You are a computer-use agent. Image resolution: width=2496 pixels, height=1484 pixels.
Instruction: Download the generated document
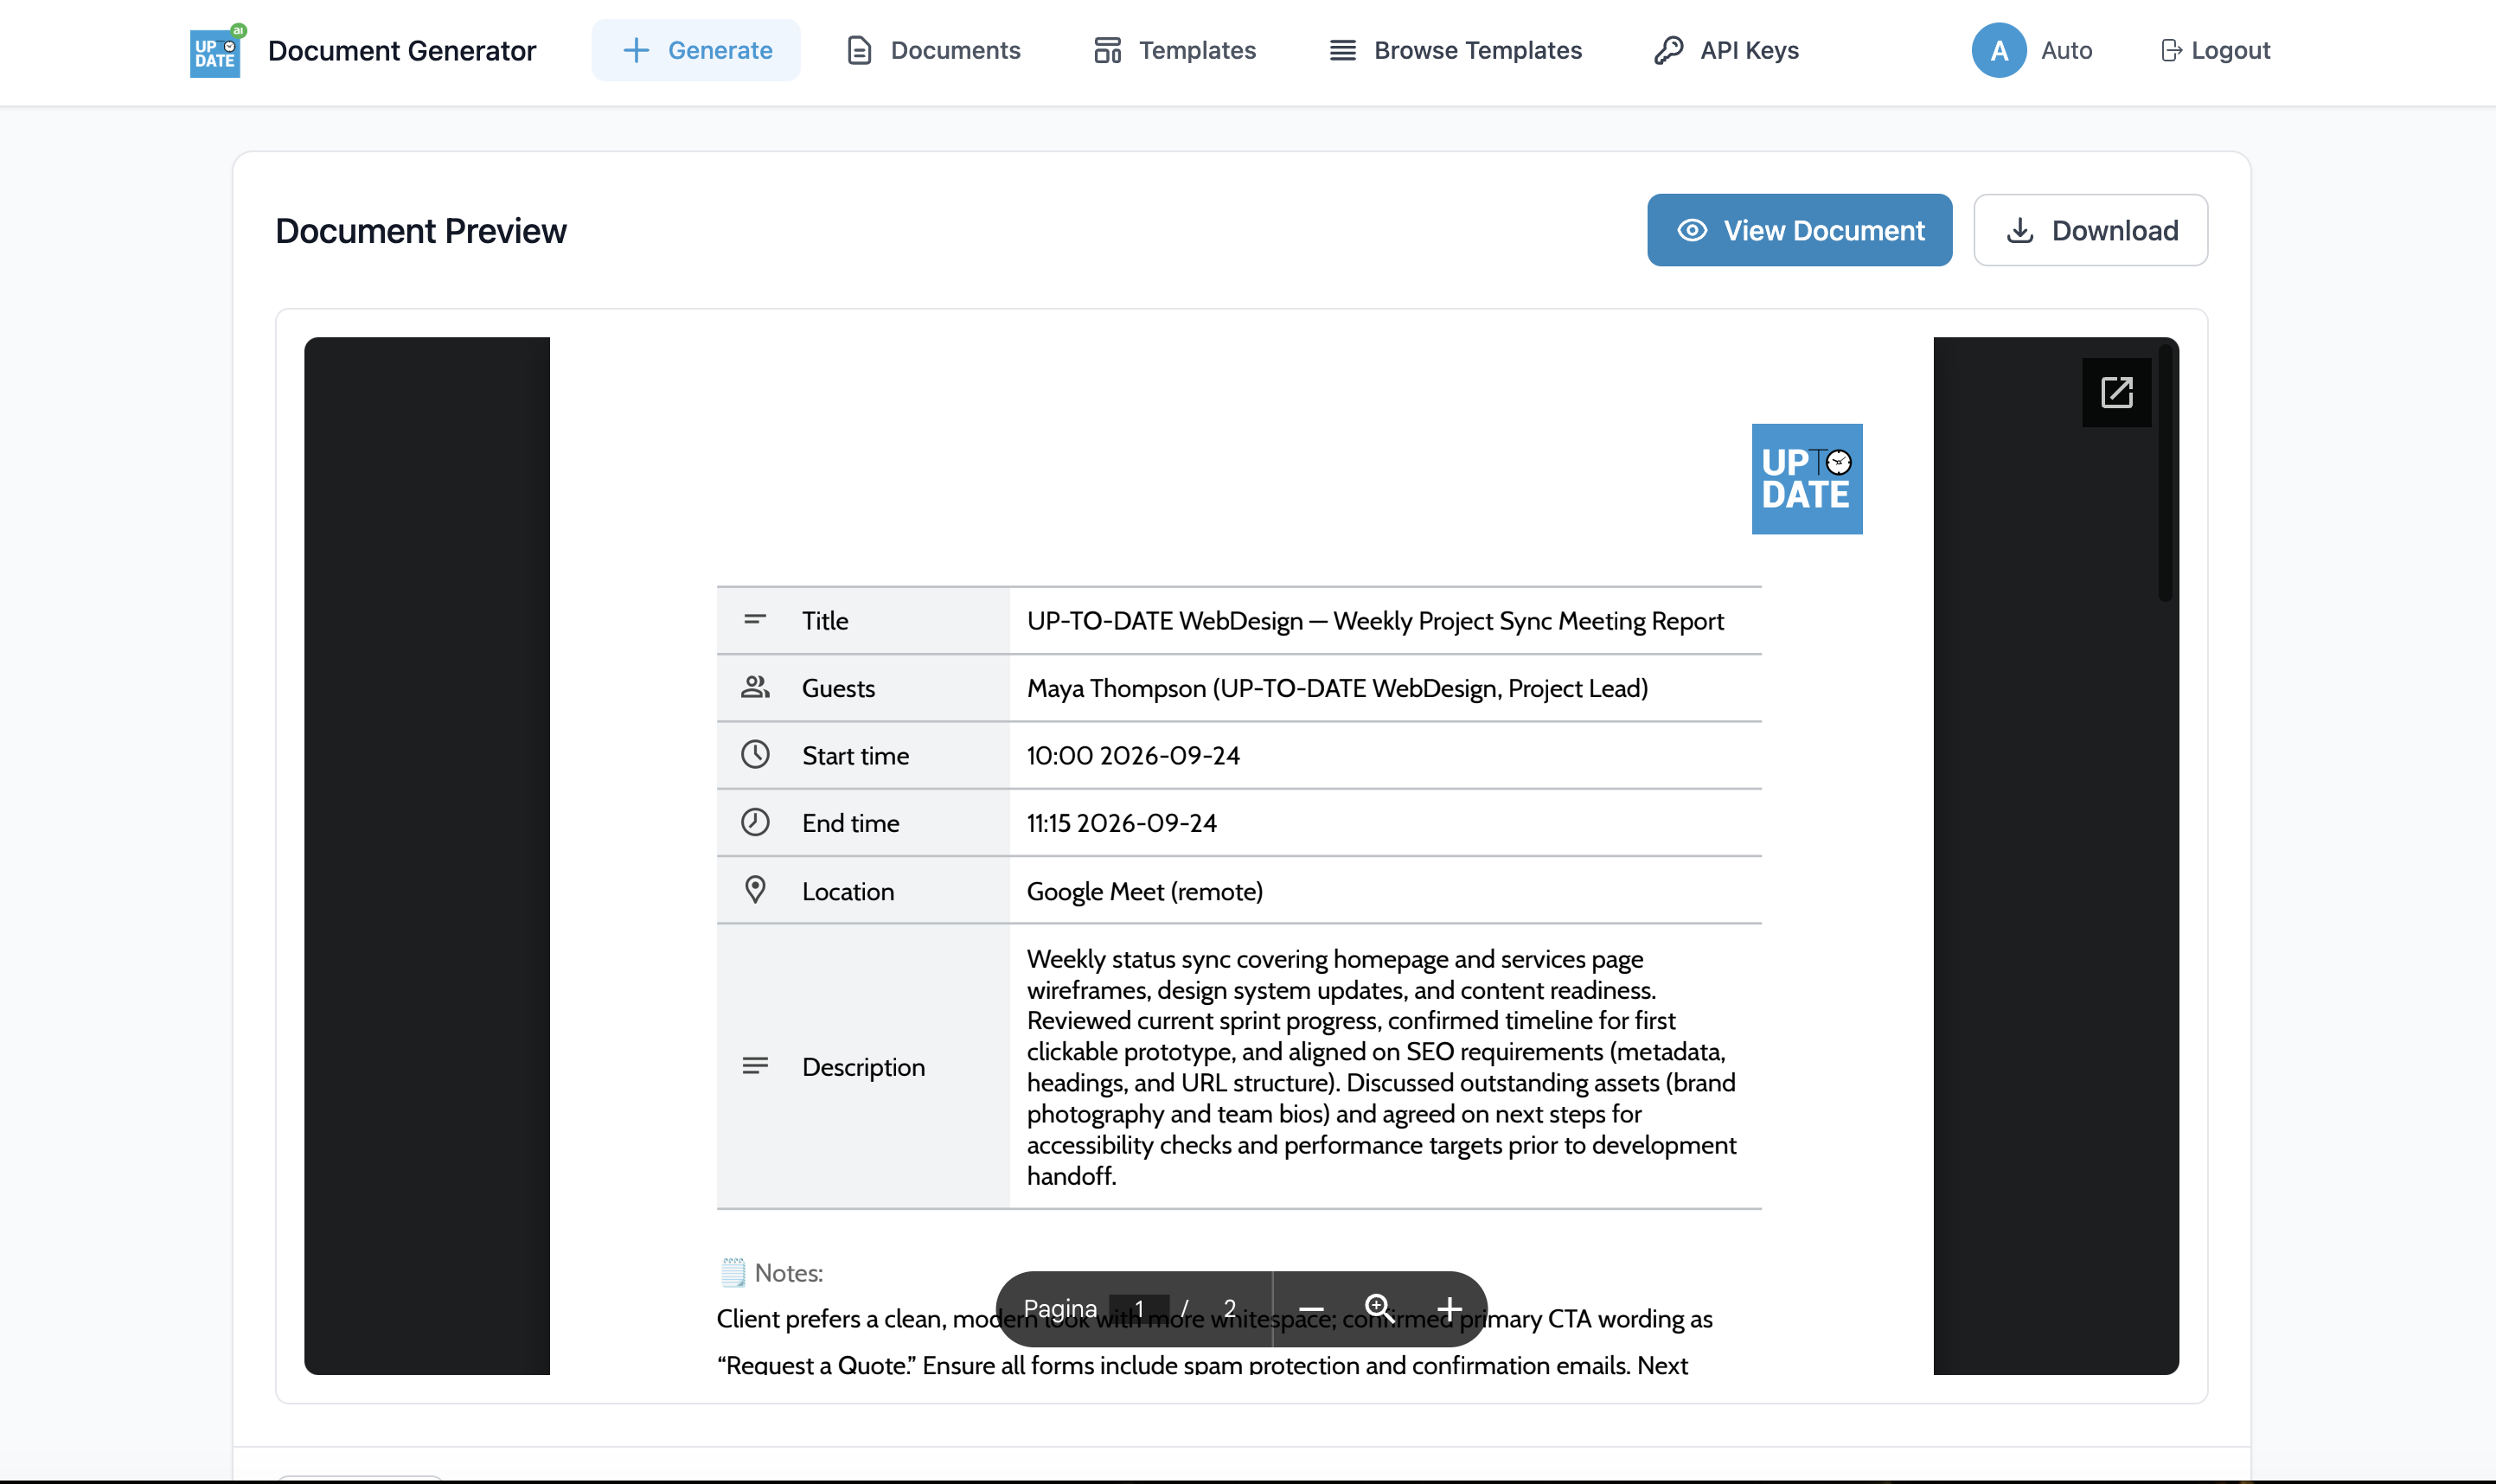point(2090,230)
